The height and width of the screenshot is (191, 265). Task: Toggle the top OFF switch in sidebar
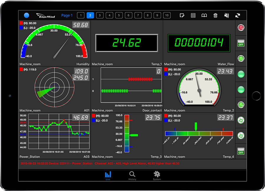pyautogui.click(x=241, y=43)
